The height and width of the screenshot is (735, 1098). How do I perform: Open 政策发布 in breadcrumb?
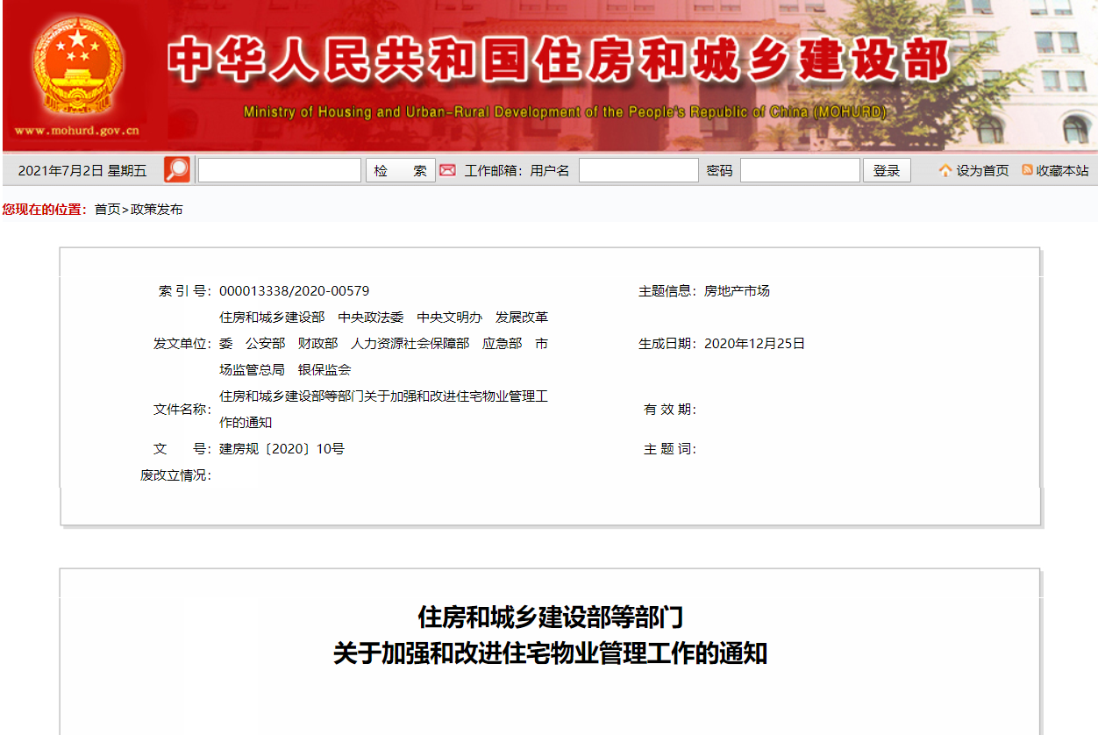point(157,210)
